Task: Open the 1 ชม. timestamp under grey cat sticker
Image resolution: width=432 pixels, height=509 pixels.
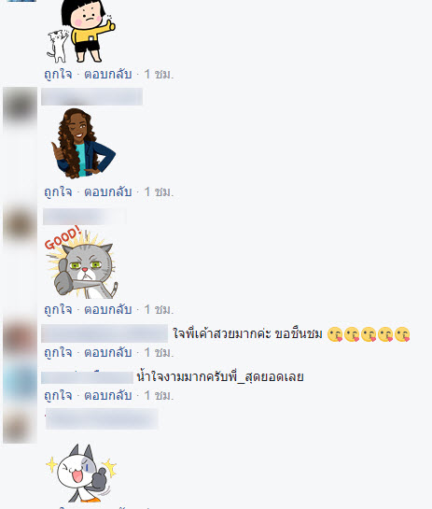Action: coord(159,309)
